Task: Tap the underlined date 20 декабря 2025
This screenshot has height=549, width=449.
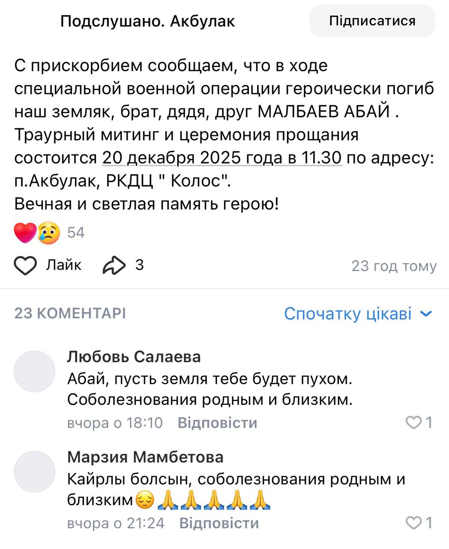Action: pyautogui.click(x=222, y=158)
